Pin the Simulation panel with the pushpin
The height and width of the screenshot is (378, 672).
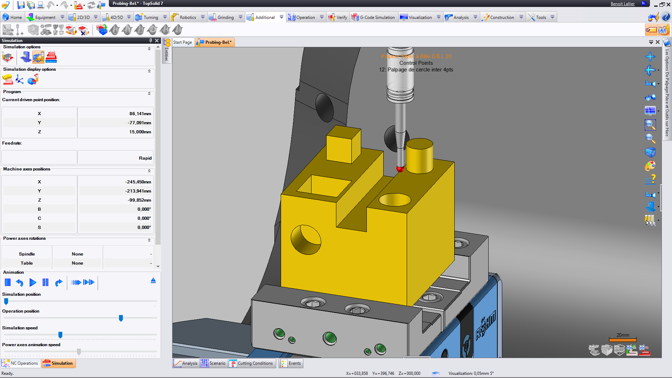pos(150,41)
